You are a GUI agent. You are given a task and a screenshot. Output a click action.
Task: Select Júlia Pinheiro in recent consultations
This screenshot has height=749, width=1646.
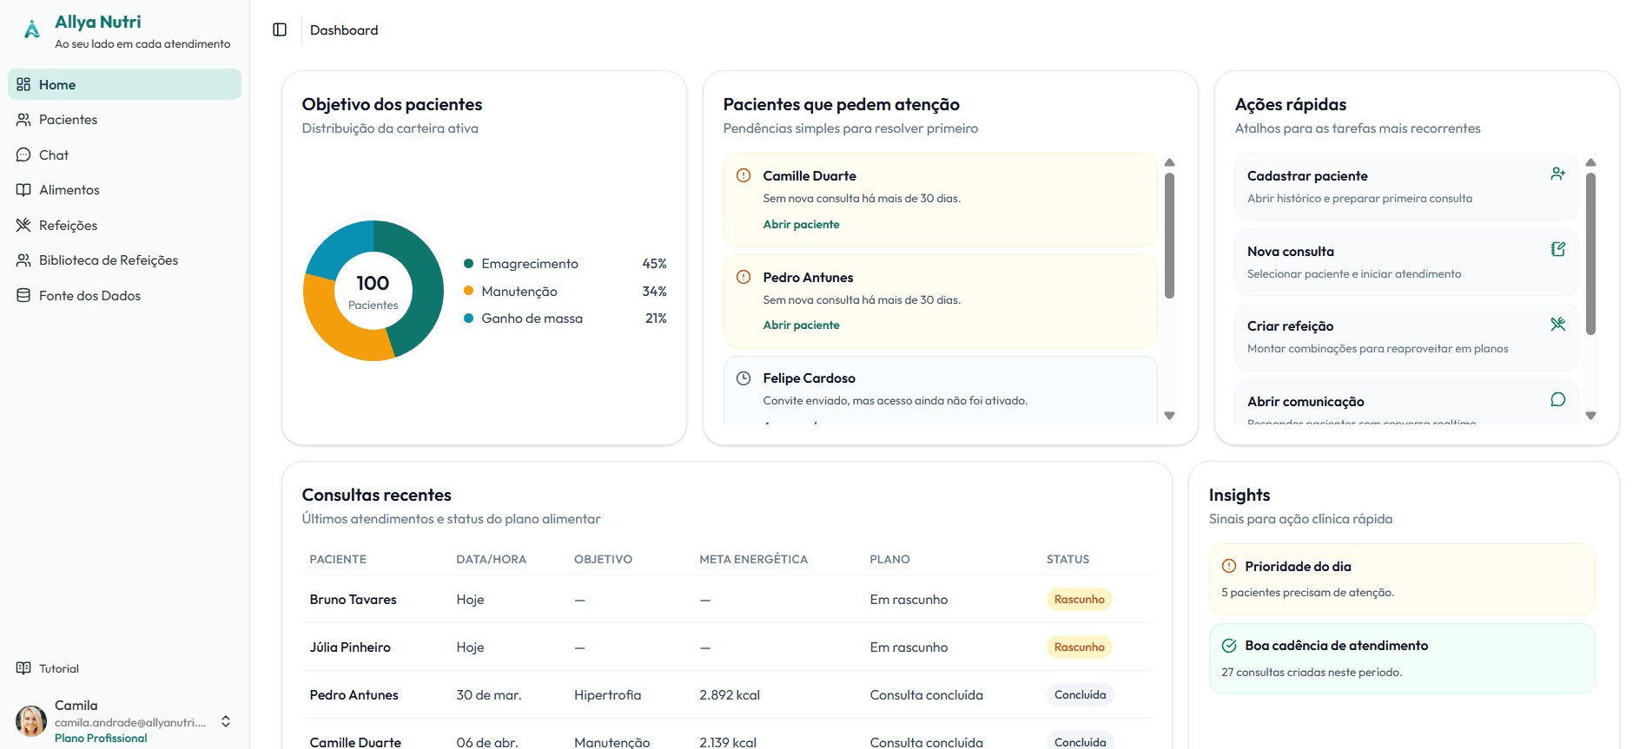tap(350, 647)
